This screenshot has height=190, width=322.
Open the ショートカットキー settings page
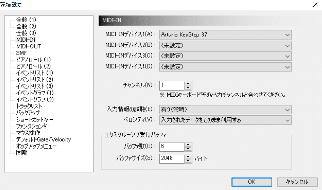coord(35,120)
